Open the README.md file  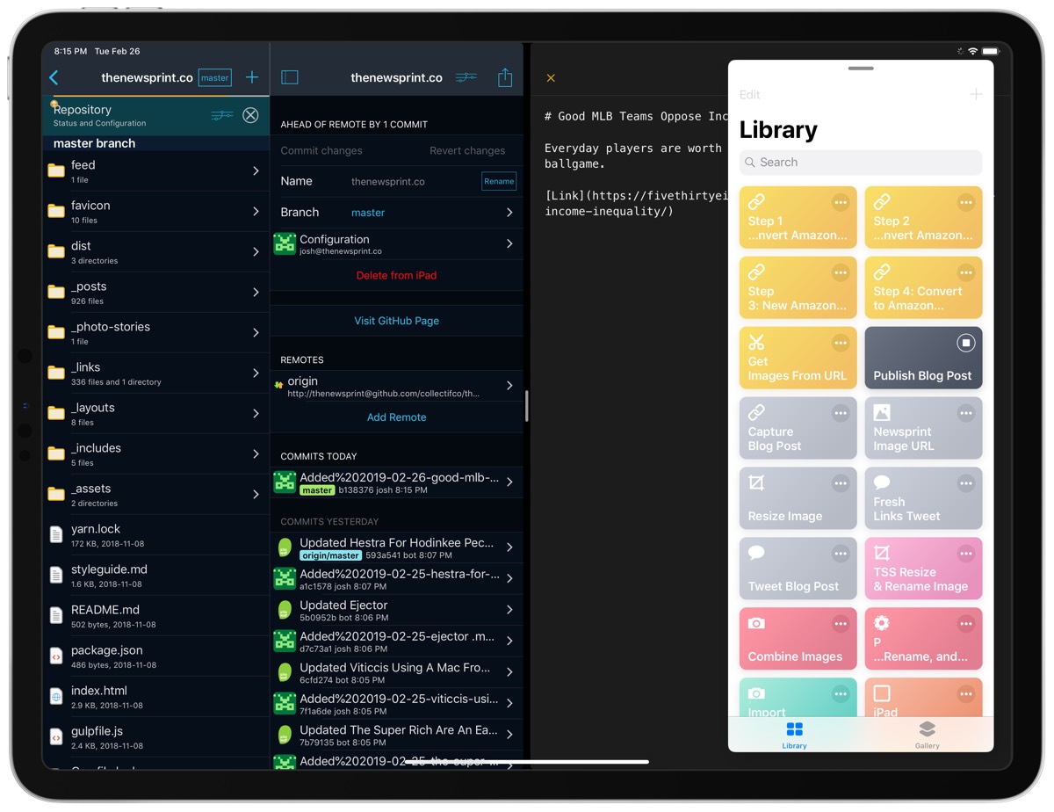coord(155,616)
